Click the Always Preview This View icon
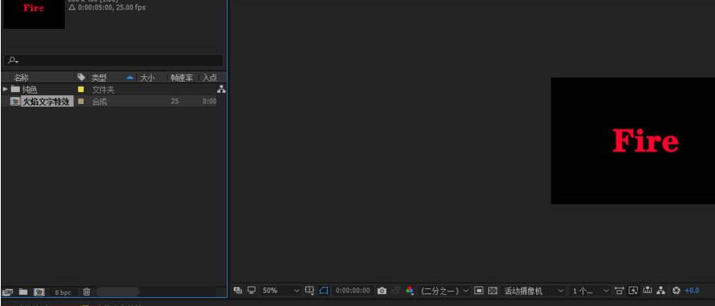 tap(238, 290)
